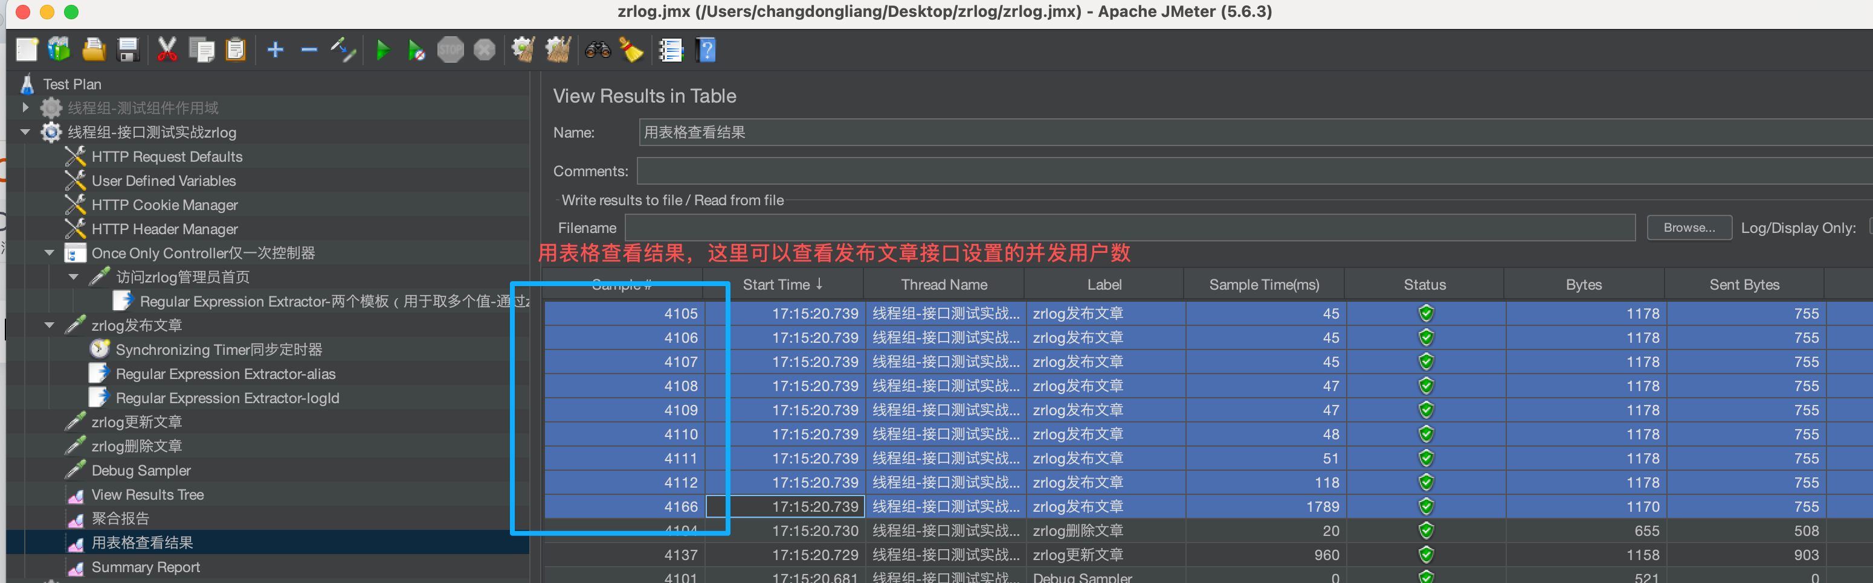Collapse the 线程组-接口测试实战zrlog thread group
The height and width of the screenshot is (583, 1873).
click(25, 132)
